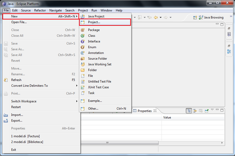
Task: Click the Interface icon in submenu
Action: pyautogui.click(x=83, y=41)
